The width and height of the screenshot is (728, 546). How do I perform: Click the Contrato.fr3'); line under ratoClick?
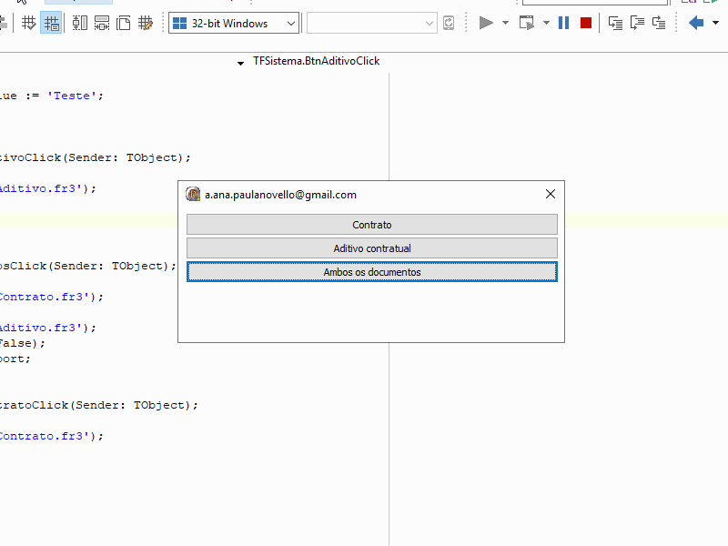tap(52, 436)
